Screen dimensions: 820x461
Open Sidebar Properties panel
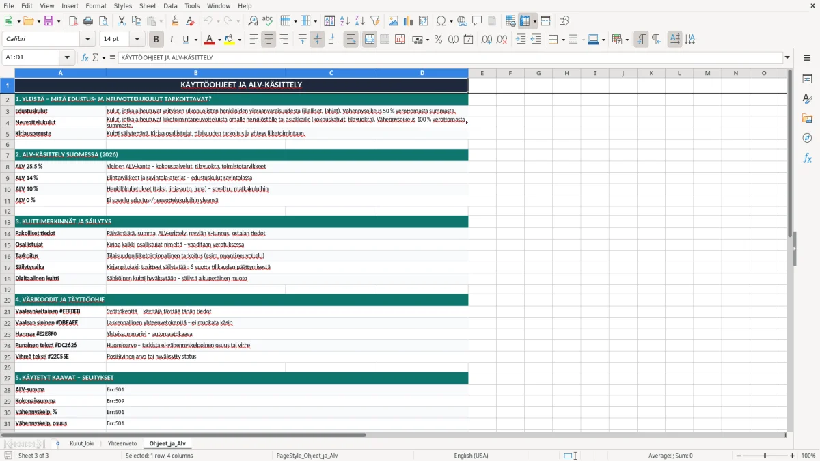pyautogui.click(x=807, y=79)
